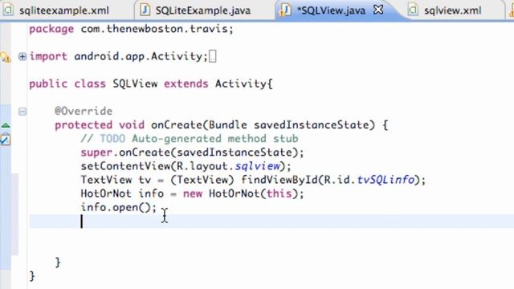514x289 pixels.
Task: Click 'super' in super.onCreate line
Action: (96, 153)
